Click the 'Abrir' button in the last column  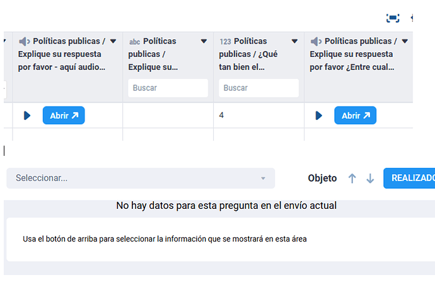point(355,115)
